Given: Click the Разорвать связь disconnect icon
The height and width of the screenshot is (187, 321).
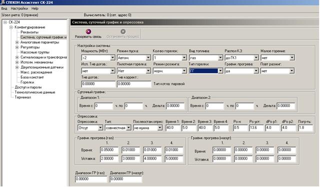Looking at the screenshot, I should coord(88,31).
